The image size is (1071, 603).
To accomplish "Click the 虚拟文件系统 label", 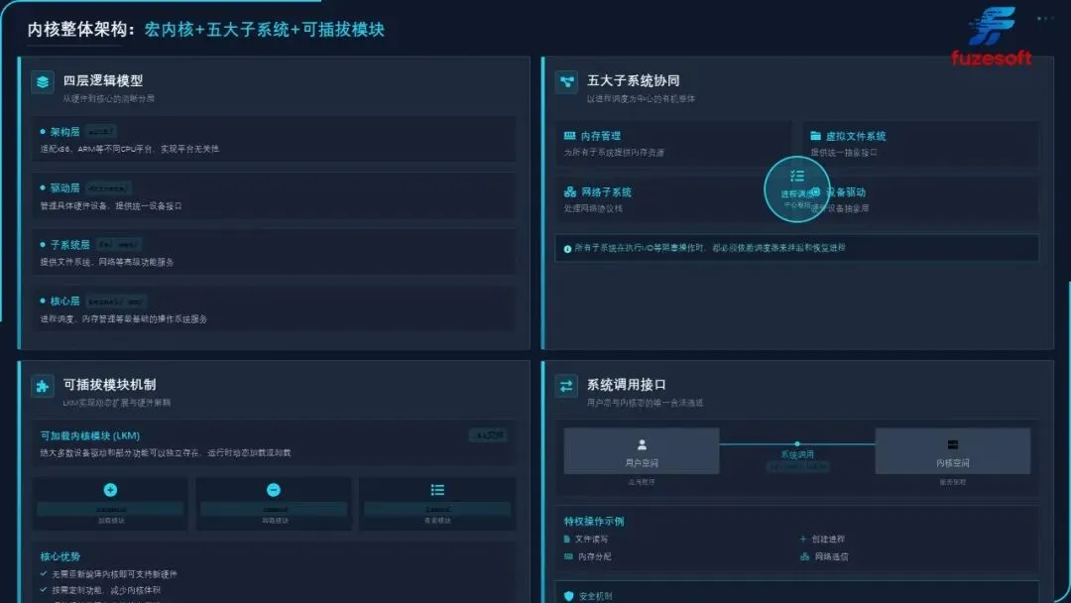I will (856, 136).
